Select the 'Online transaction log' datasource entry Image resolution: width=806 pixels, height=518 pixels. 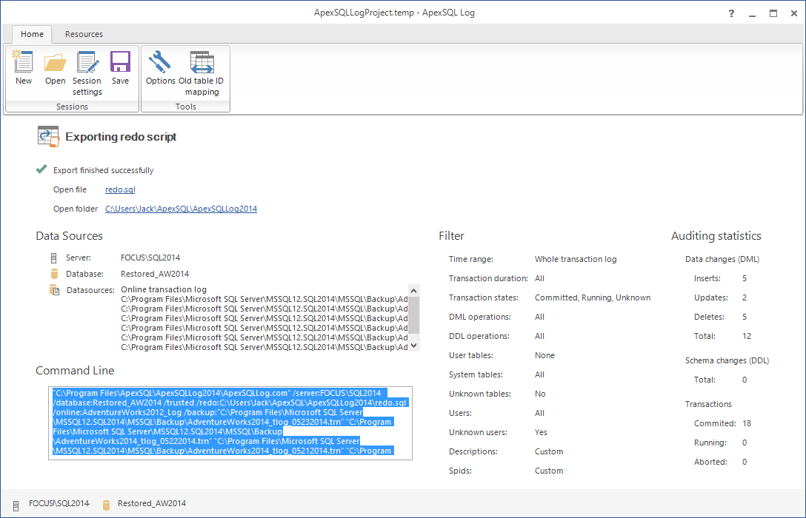(164, 289)
